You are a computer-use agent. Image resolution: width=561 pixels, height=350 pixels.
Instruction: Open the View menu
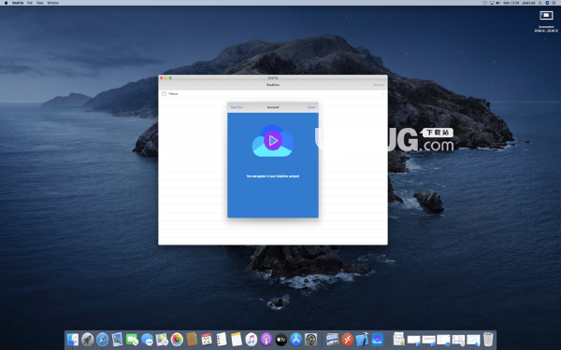coord(39,3)
